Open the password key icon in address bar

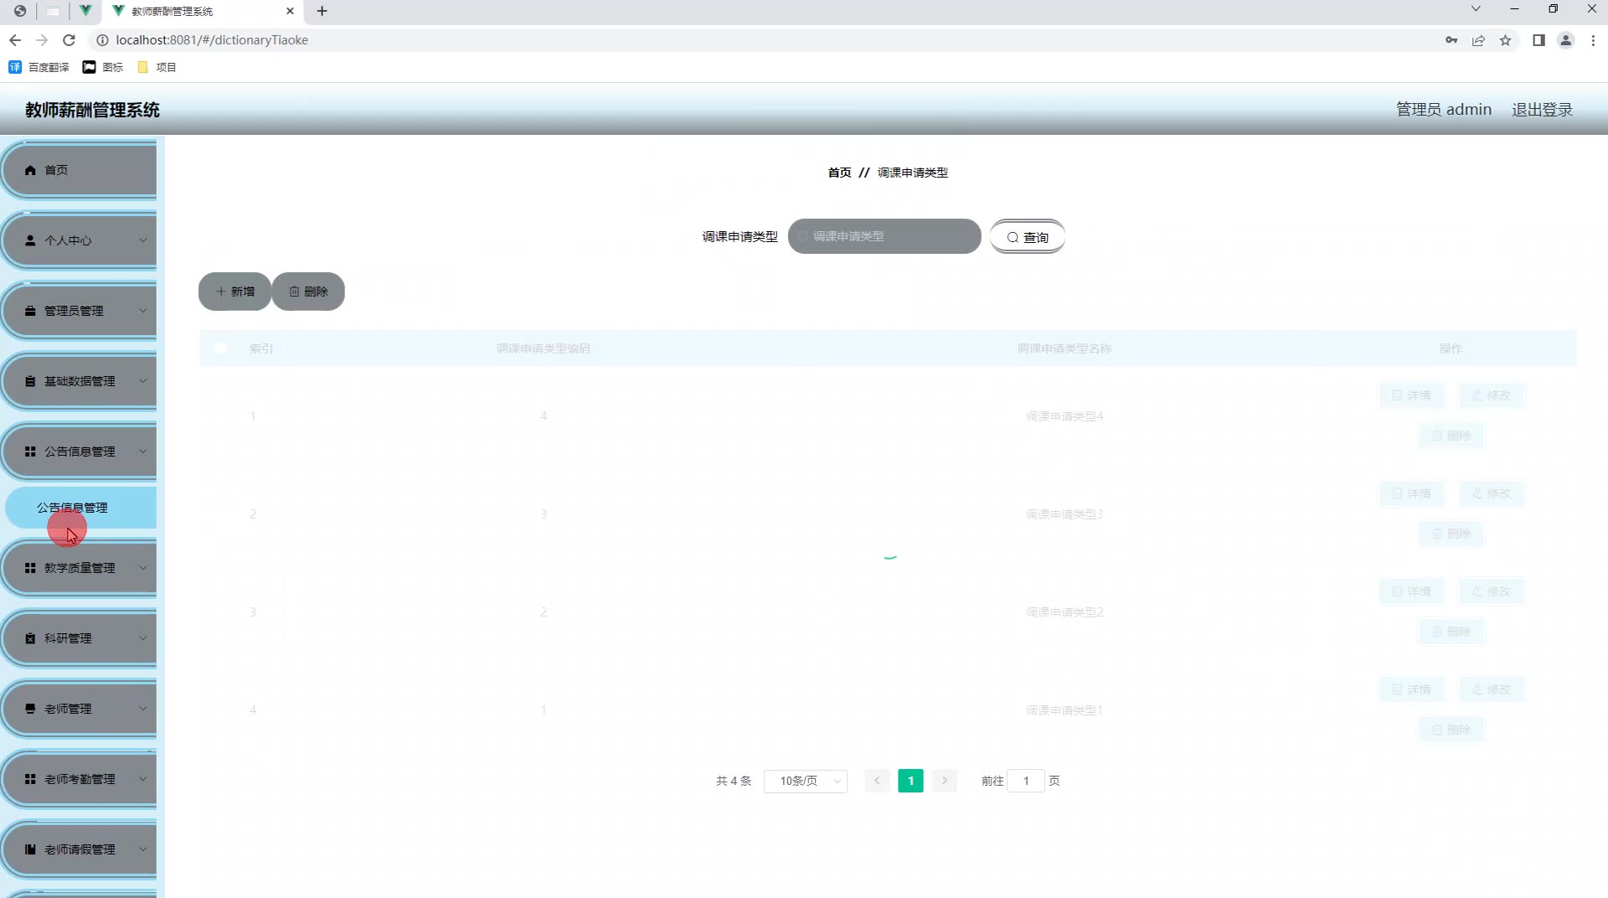1451,40
